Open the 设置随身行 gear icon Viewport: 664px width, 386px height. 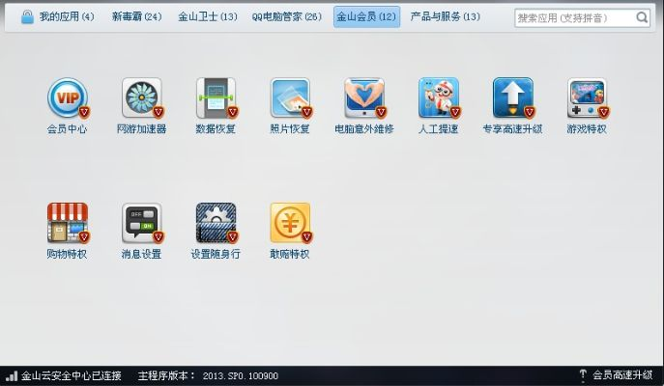(x=216, y=223)
